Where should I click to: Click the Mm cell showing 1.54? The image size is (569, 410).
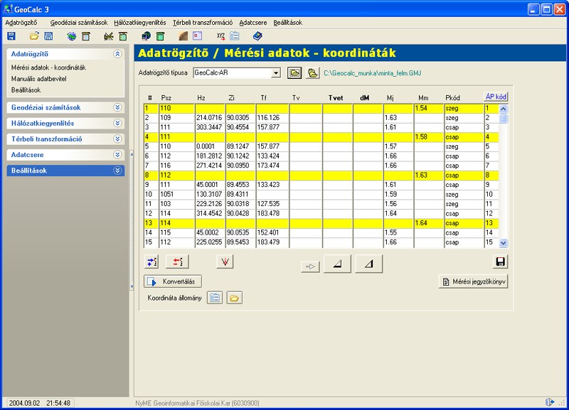tap(429, 108)
